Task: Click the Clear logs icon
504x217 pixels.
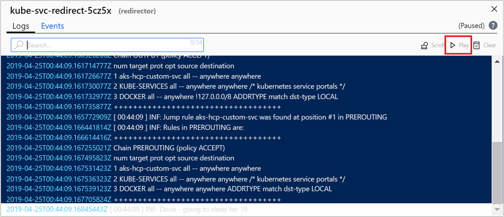Action: (476, 45)
